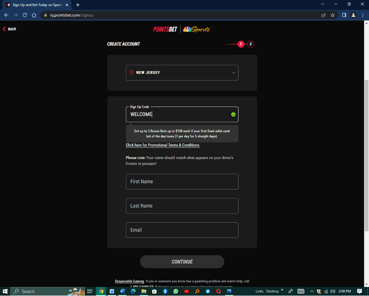Bookmark this page with the star icon

333,15
